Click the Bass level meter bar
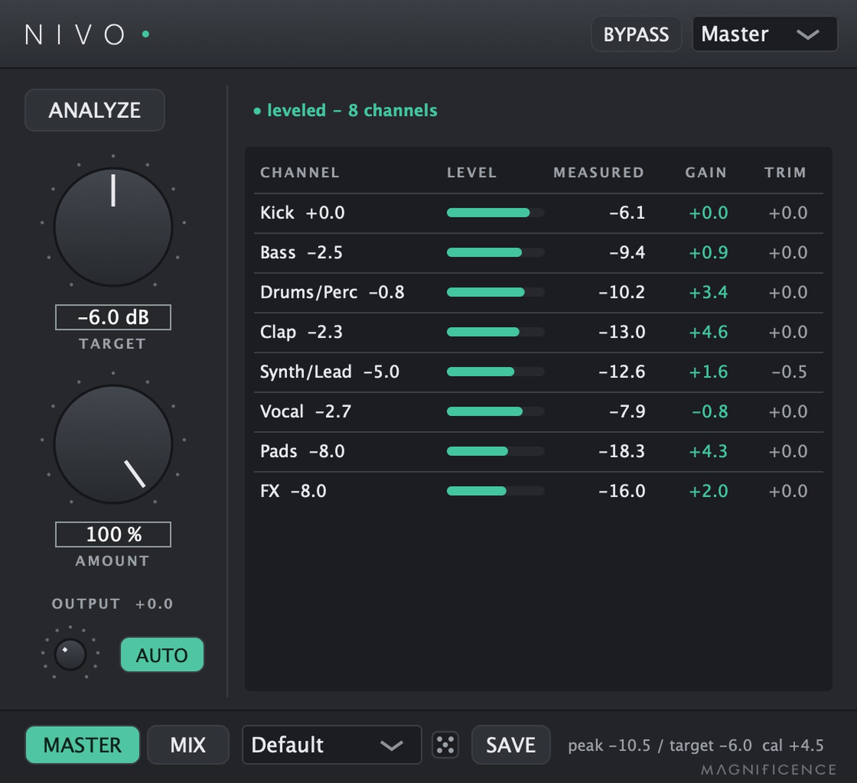 pos(495,252)
